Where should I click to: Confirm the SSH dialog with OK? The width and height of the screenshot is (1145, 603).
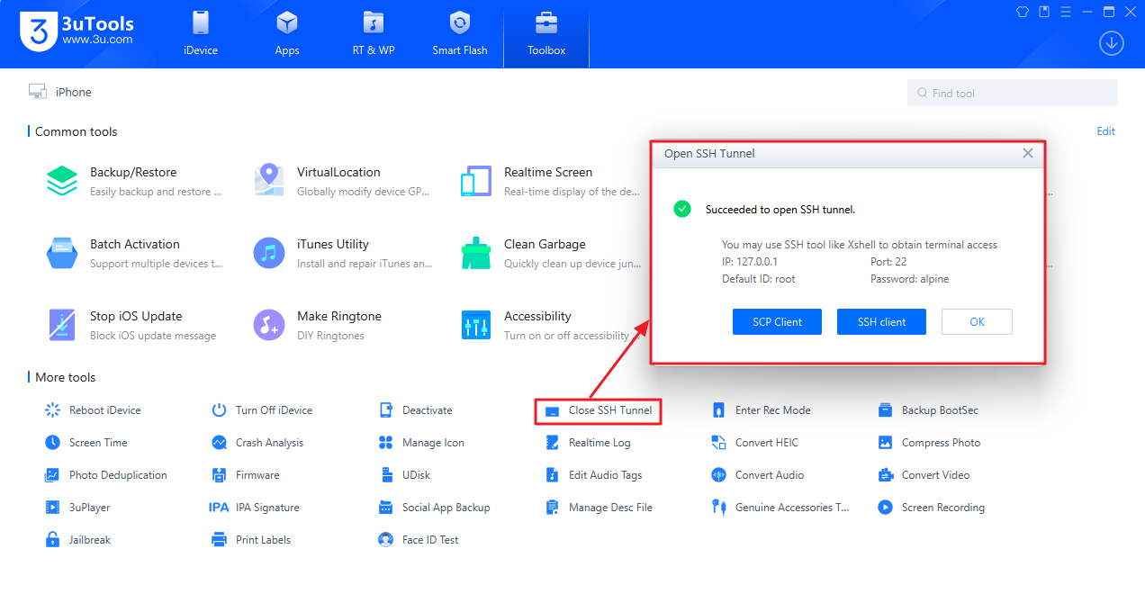(x=977, y=322)
